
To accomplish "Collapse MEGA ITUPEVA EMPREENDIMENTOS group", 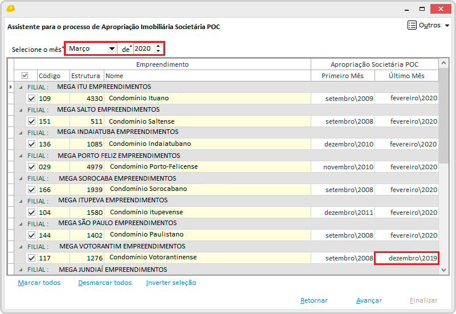I will coord(21,201).
